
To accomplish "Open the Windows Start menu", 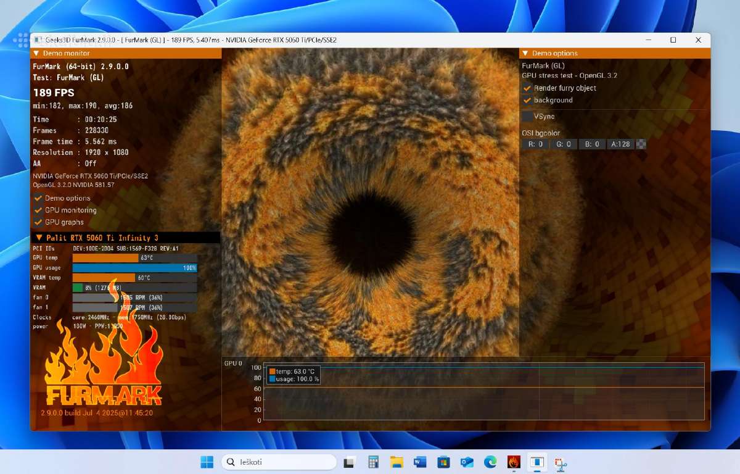I will click(x=207, y=462).
